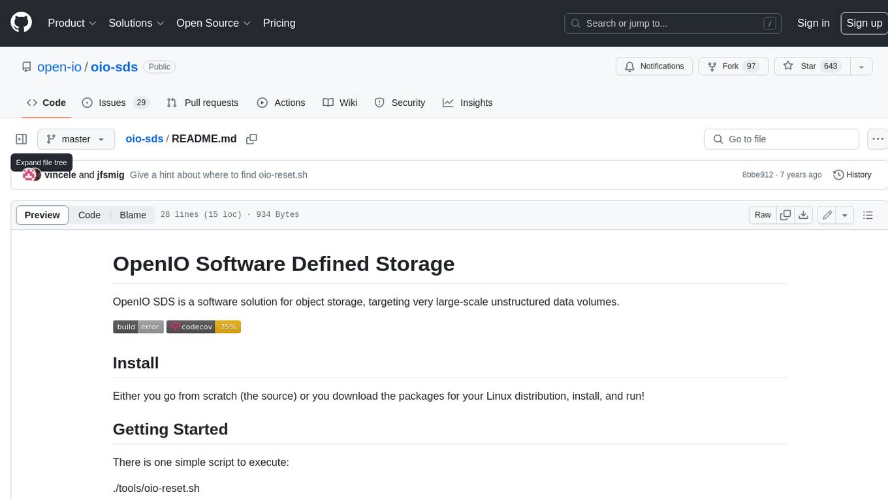This screenshot has width=888, height=499.
Task: Download the raw file icon
Action: (x=804, y=215)
